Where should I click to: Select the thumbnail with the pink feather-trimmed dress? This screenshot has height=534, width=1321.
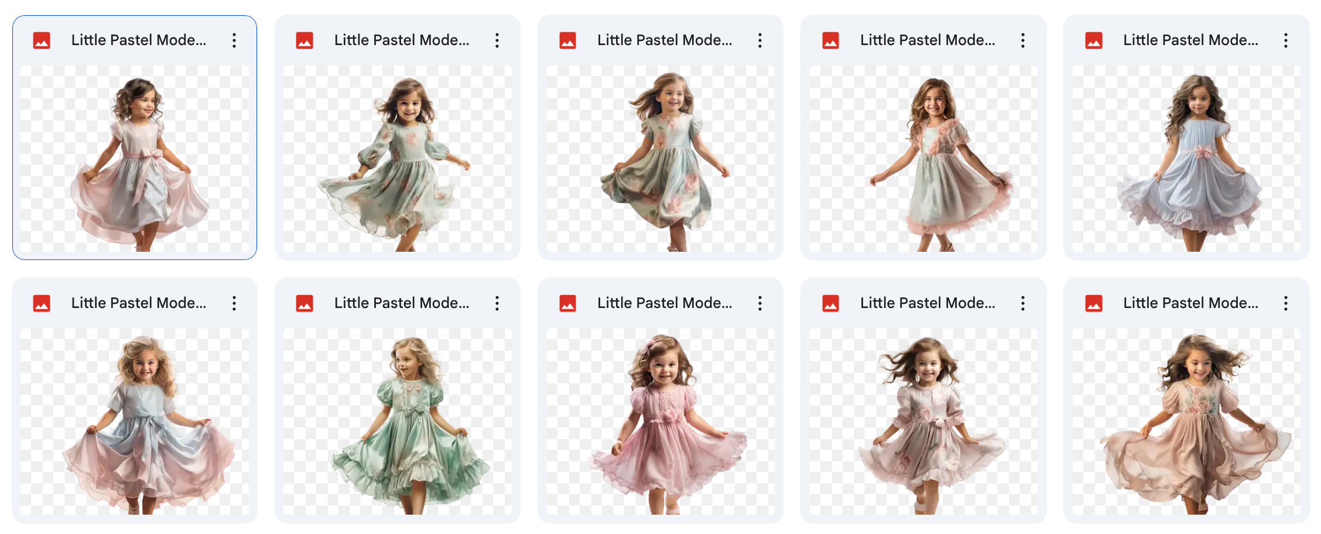click(x=923, y=159)
